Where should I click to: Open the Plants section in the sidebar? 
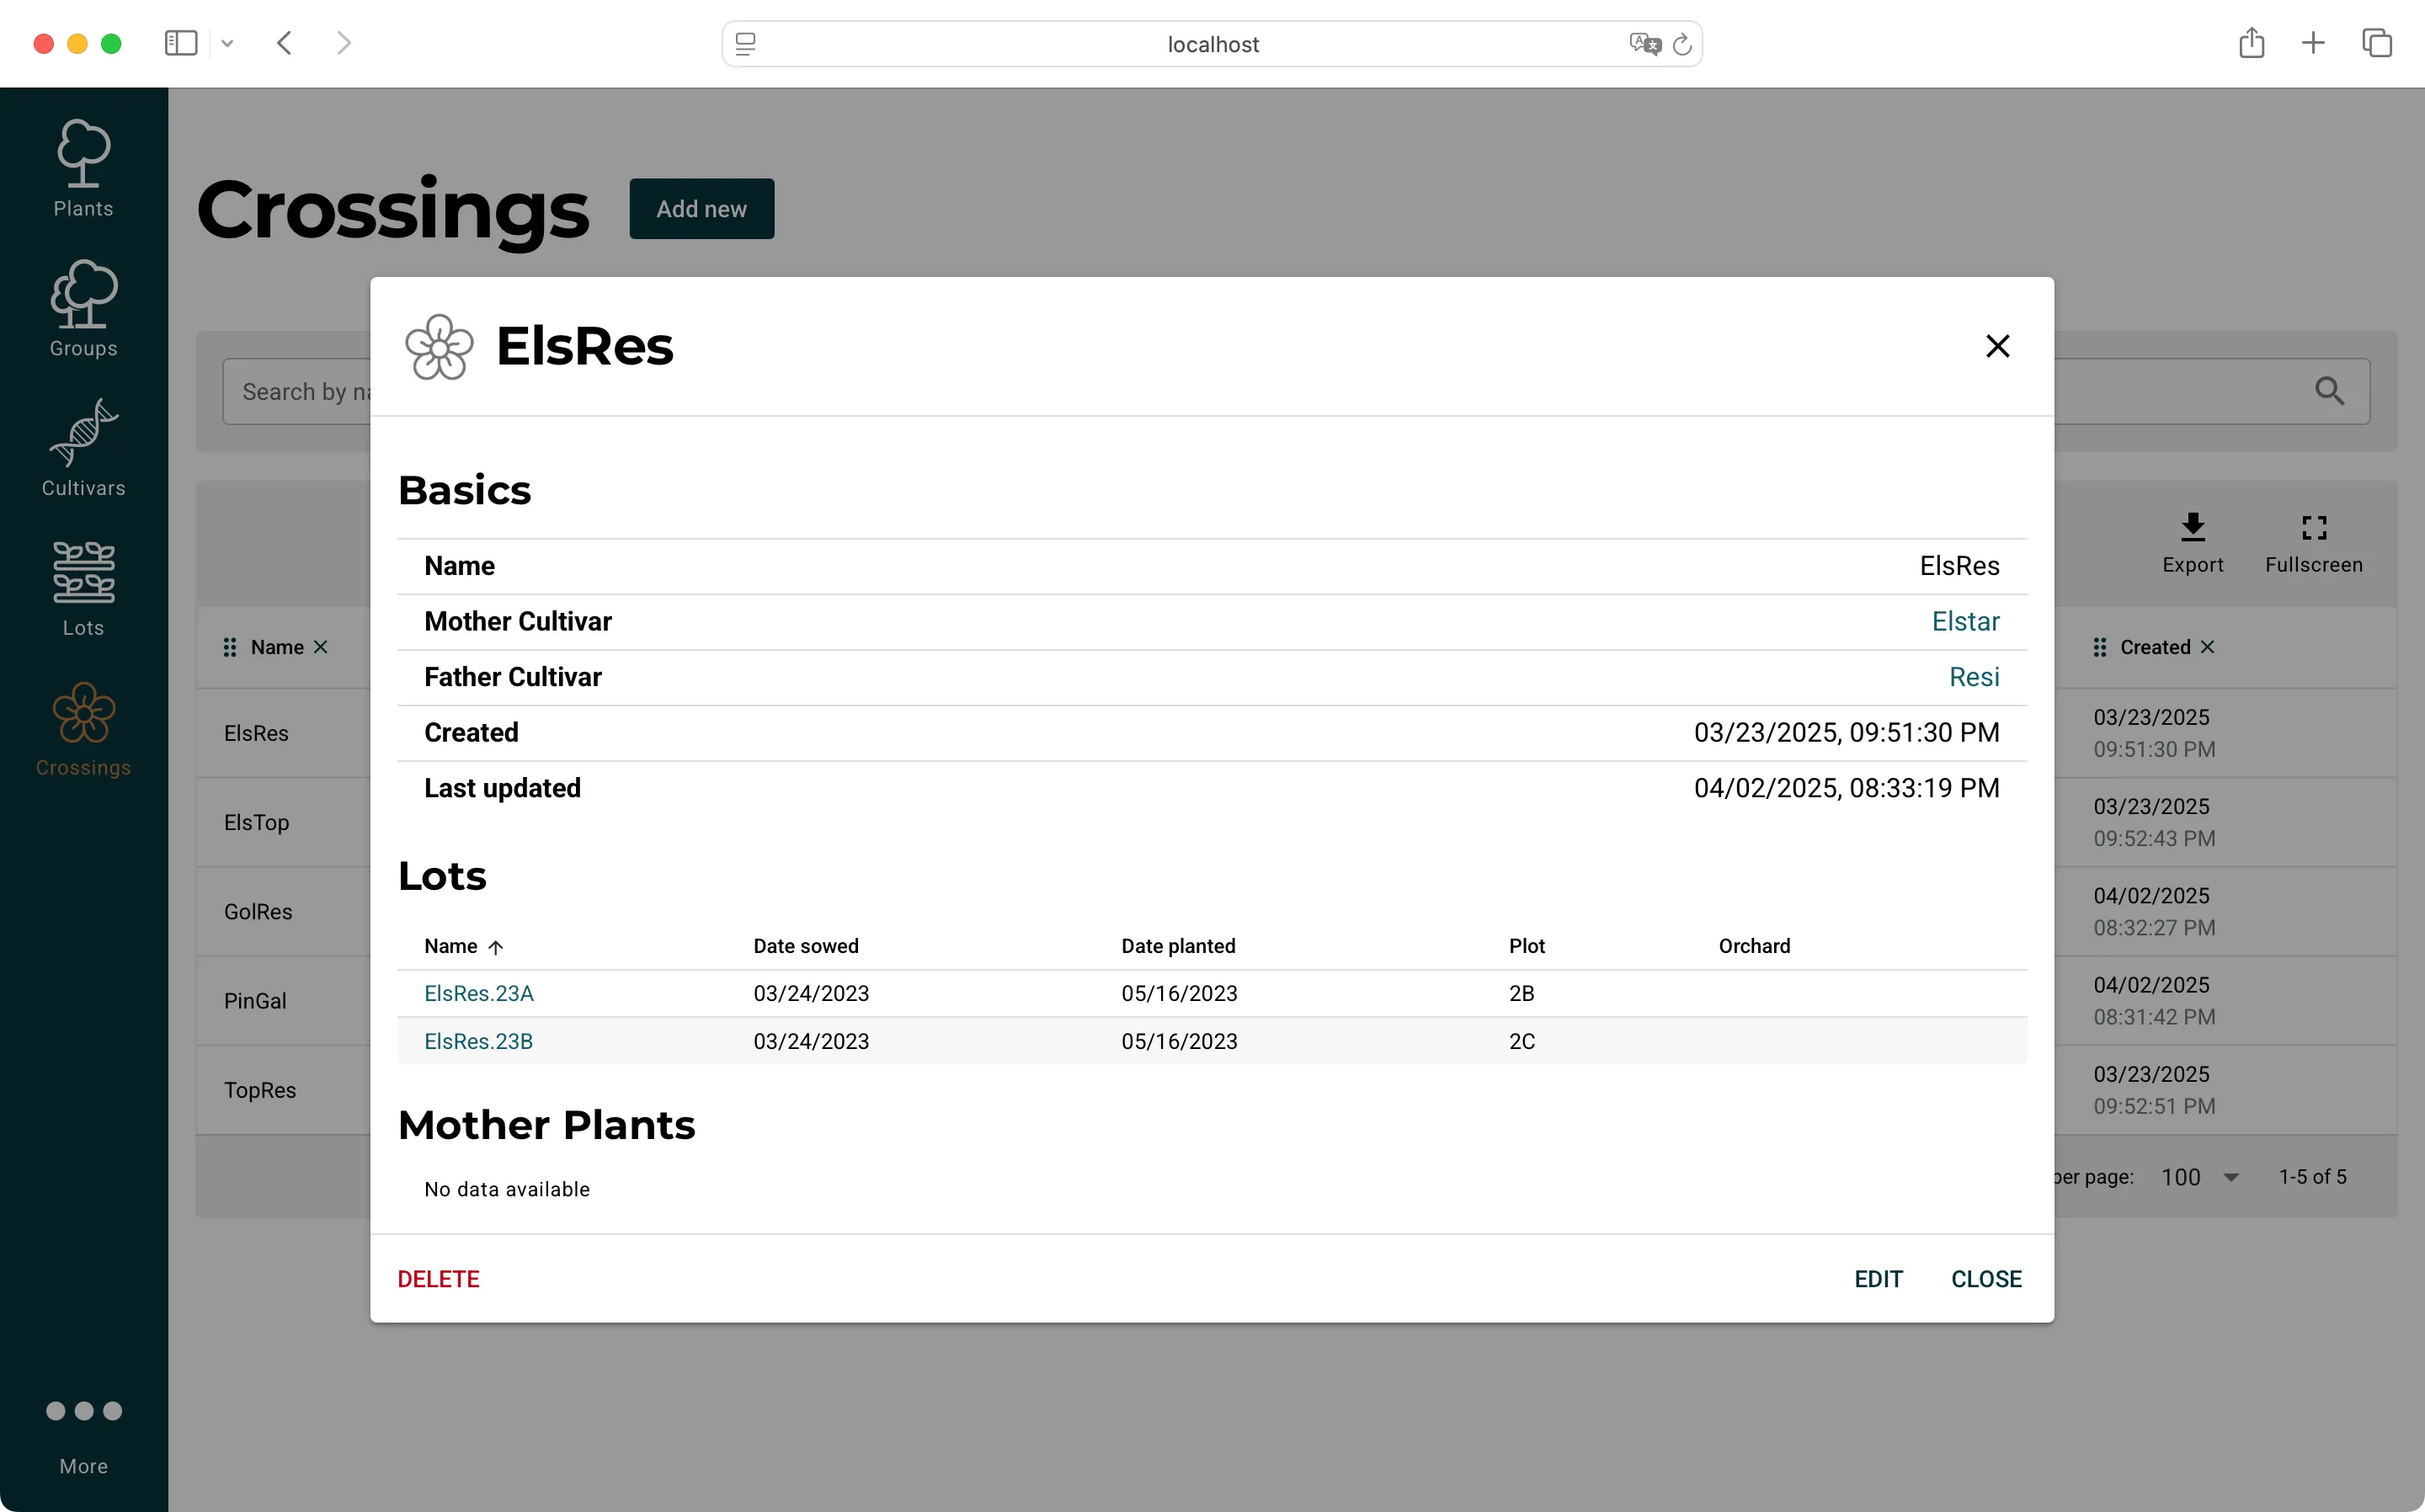coord(83,168)
